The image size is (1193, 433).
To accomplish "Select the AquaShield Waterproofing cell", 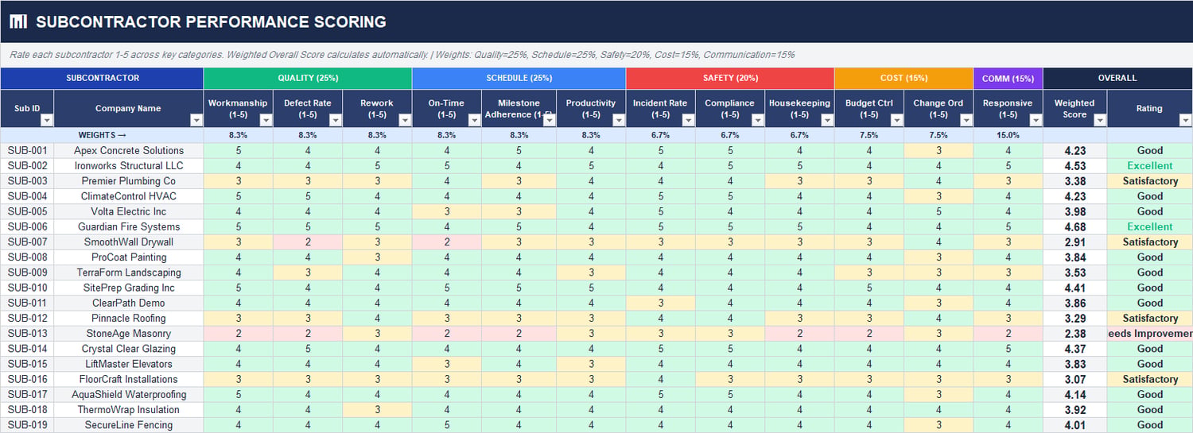I will (x=129, y=395).
